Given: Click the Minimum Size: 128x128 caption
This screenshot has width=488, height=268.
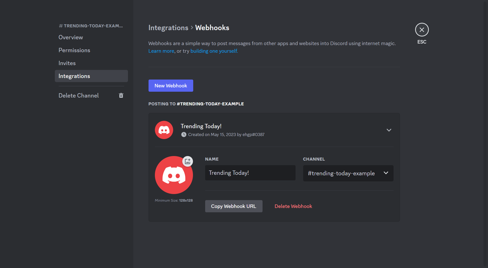Looking at the screenshot, I should (x=174, y=200).
